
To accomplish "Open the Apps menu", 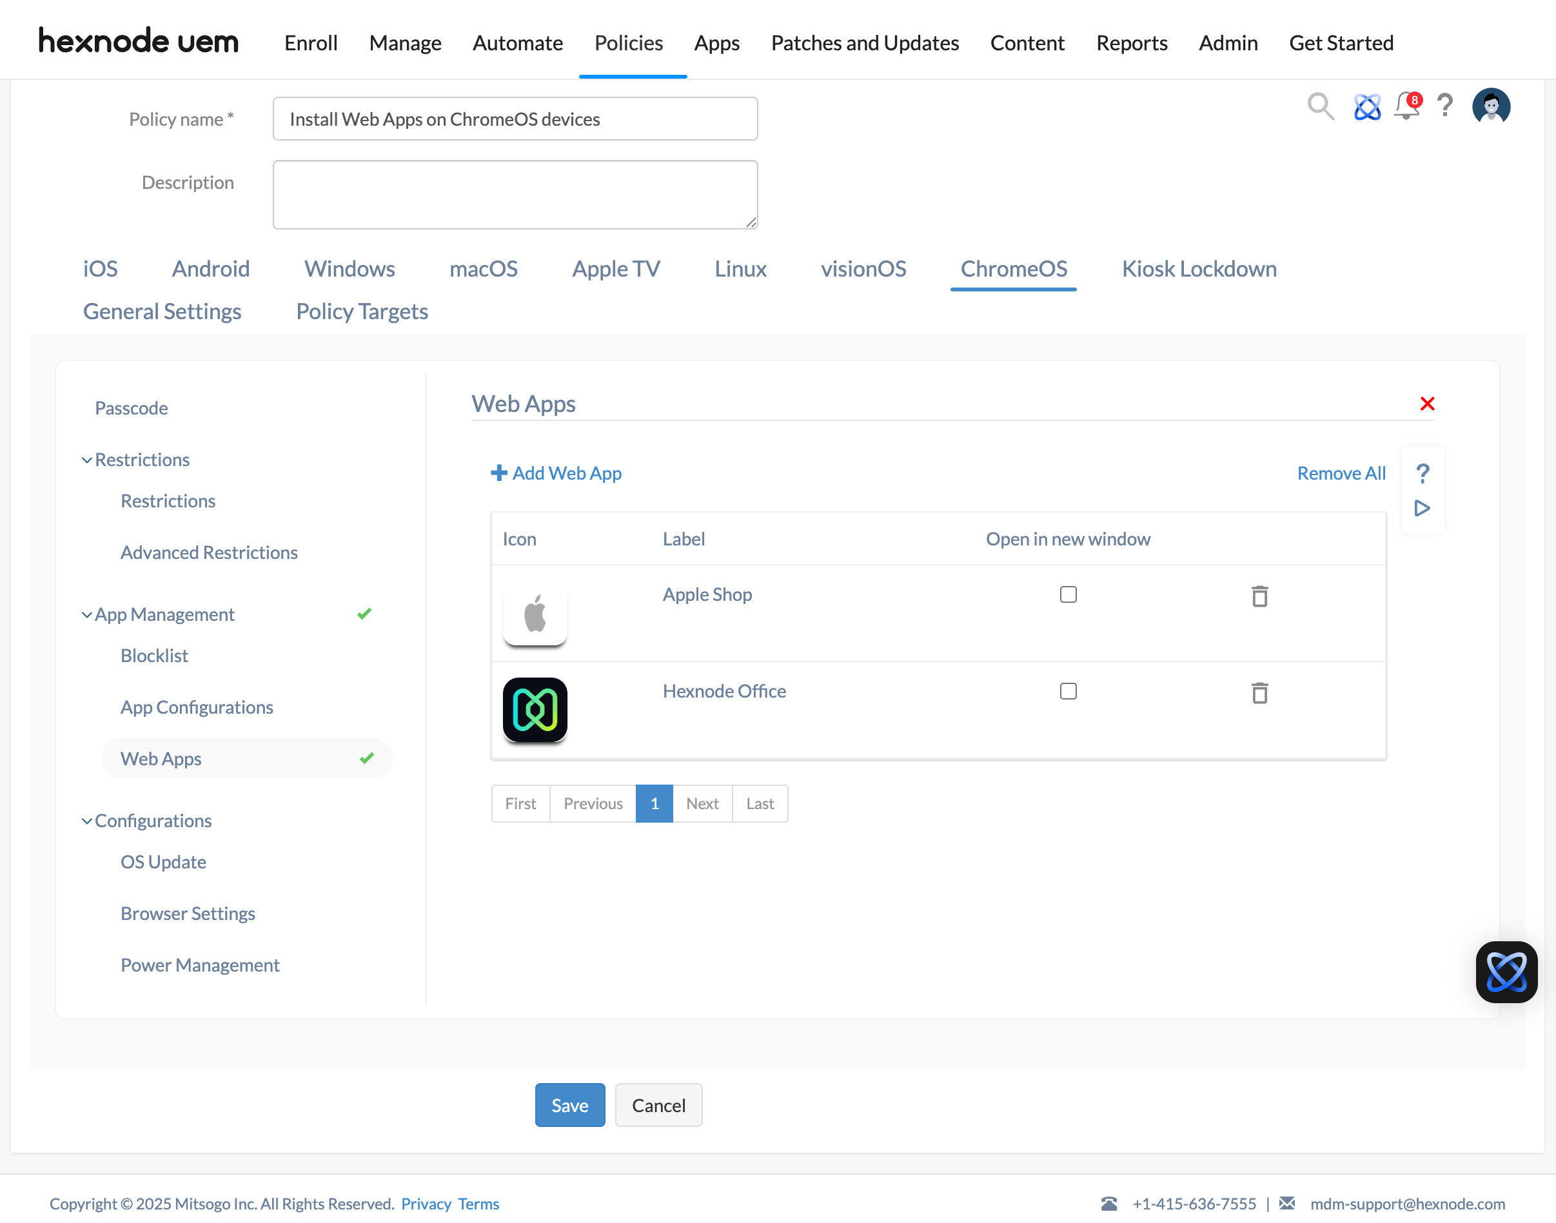I will point(717,43).
